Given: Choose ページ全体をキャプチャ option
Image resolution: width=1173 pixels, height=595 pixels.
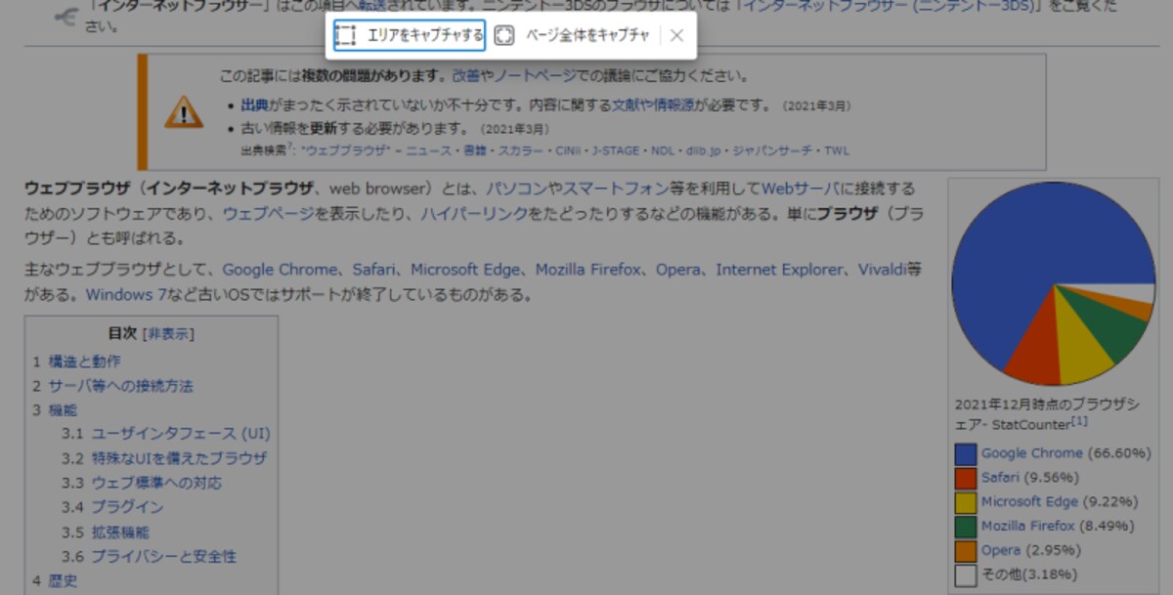Looking at the screenshot, I should coord(587,36).
